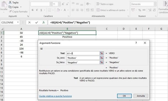This screenshot has width=168, height=101.
Task: Apply the fill color bucket
Action: click(58, 10)
